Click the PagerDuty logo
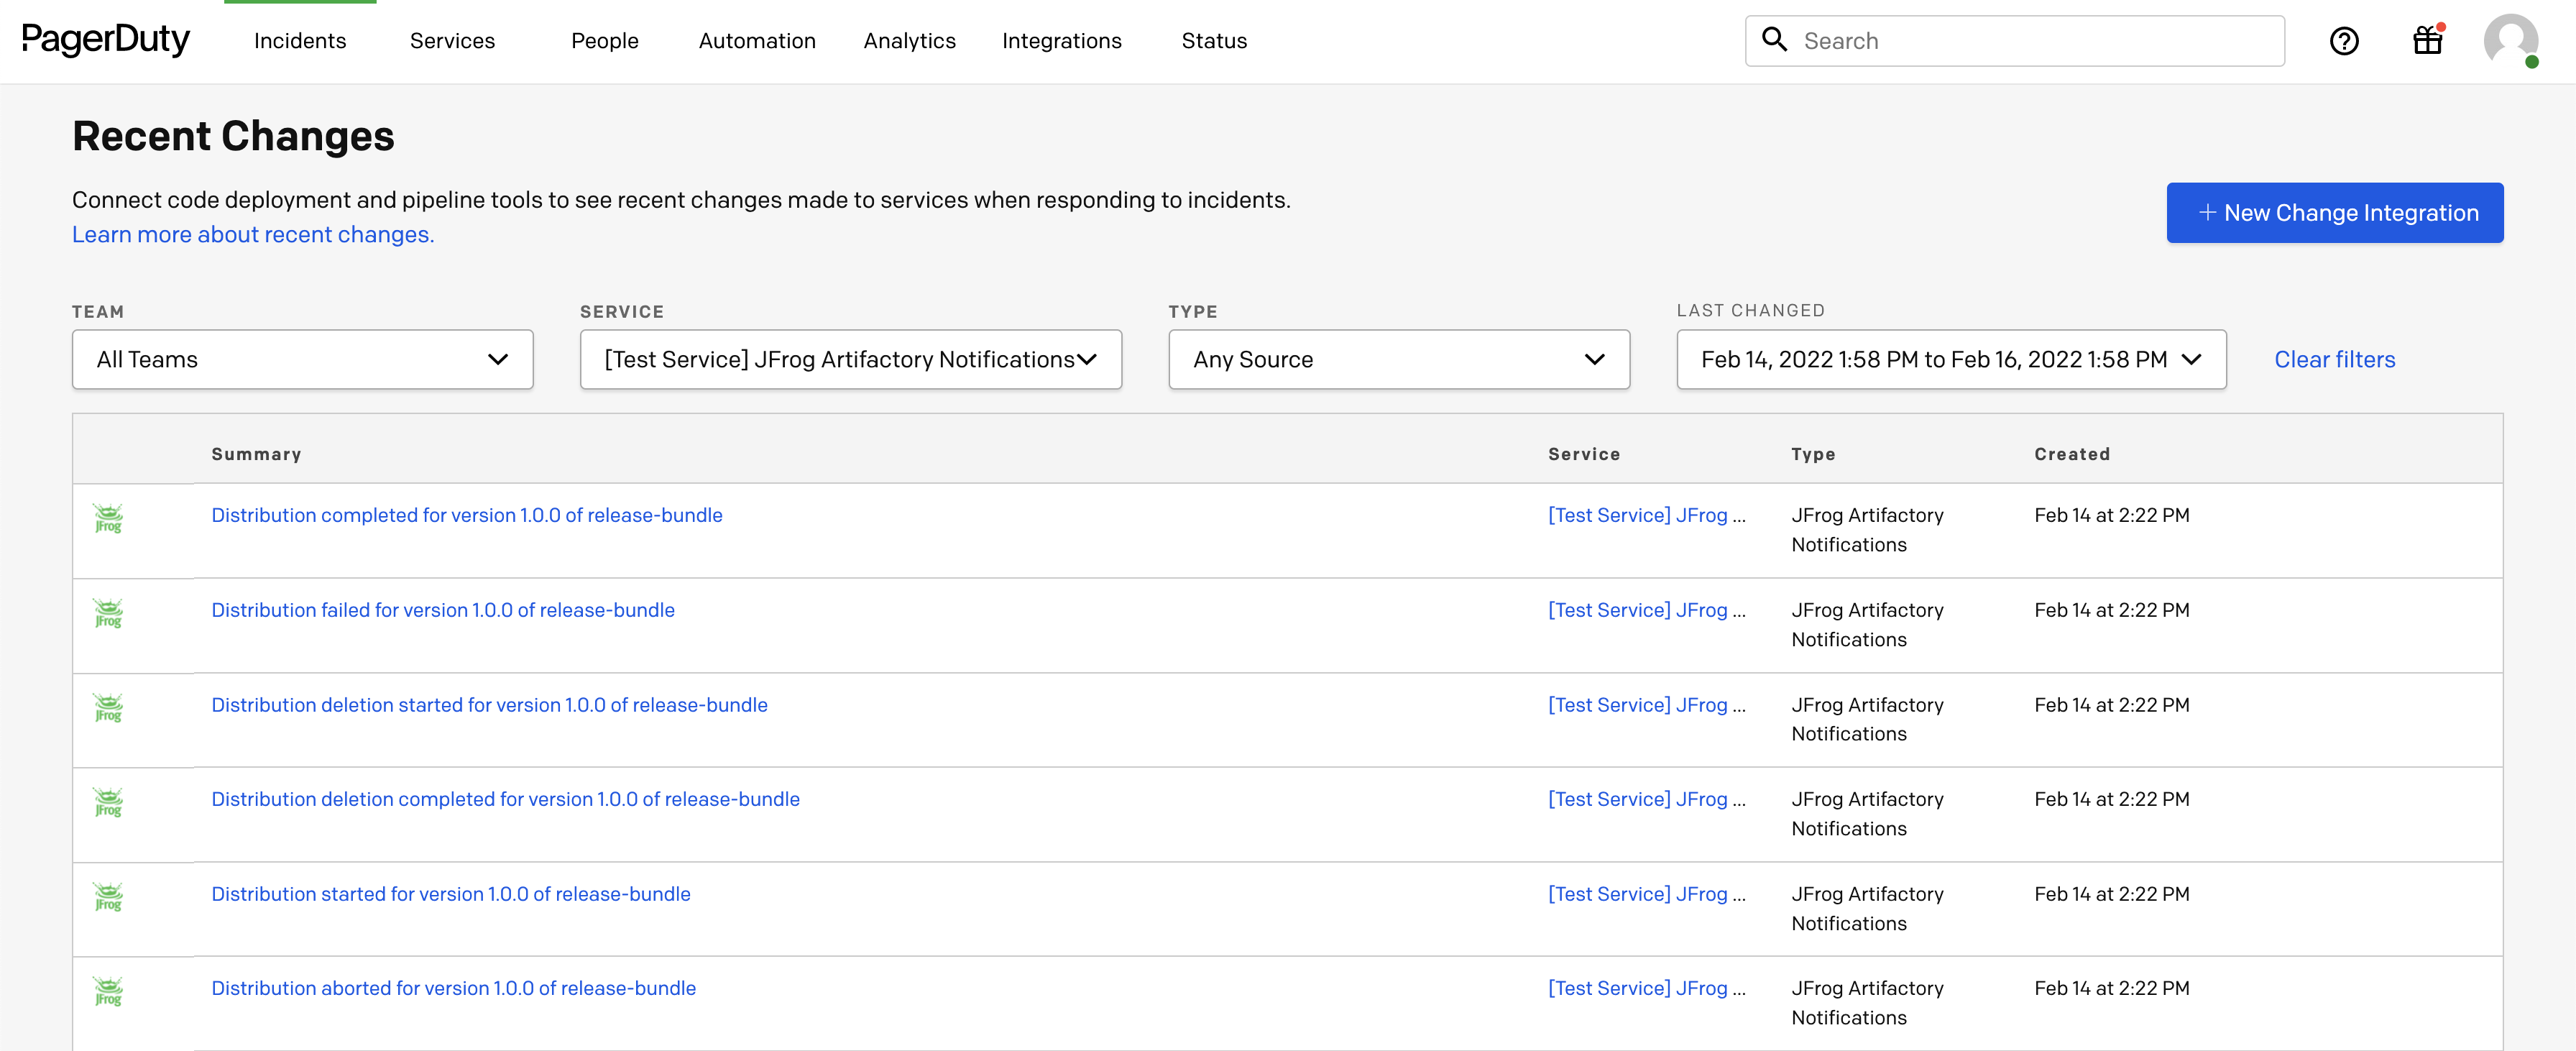Image resolution: width=2576 pixels, height=1051 pixels. coord(106,40)
